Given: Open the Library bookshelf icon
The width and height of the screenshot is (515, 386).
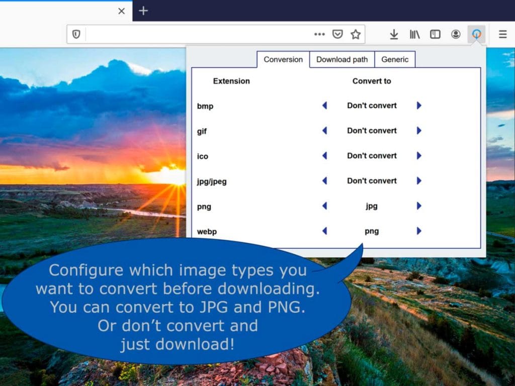Looking at the screenshot, I should click(414, 34).
